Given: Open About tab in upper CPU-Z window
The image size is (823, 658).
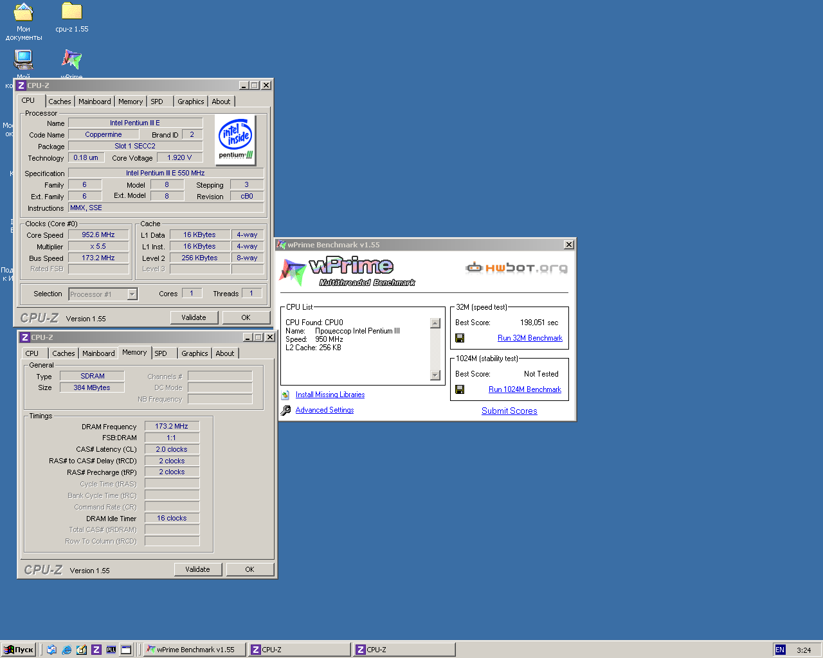Looking at the screenshot, I should [x=221, y=102].
